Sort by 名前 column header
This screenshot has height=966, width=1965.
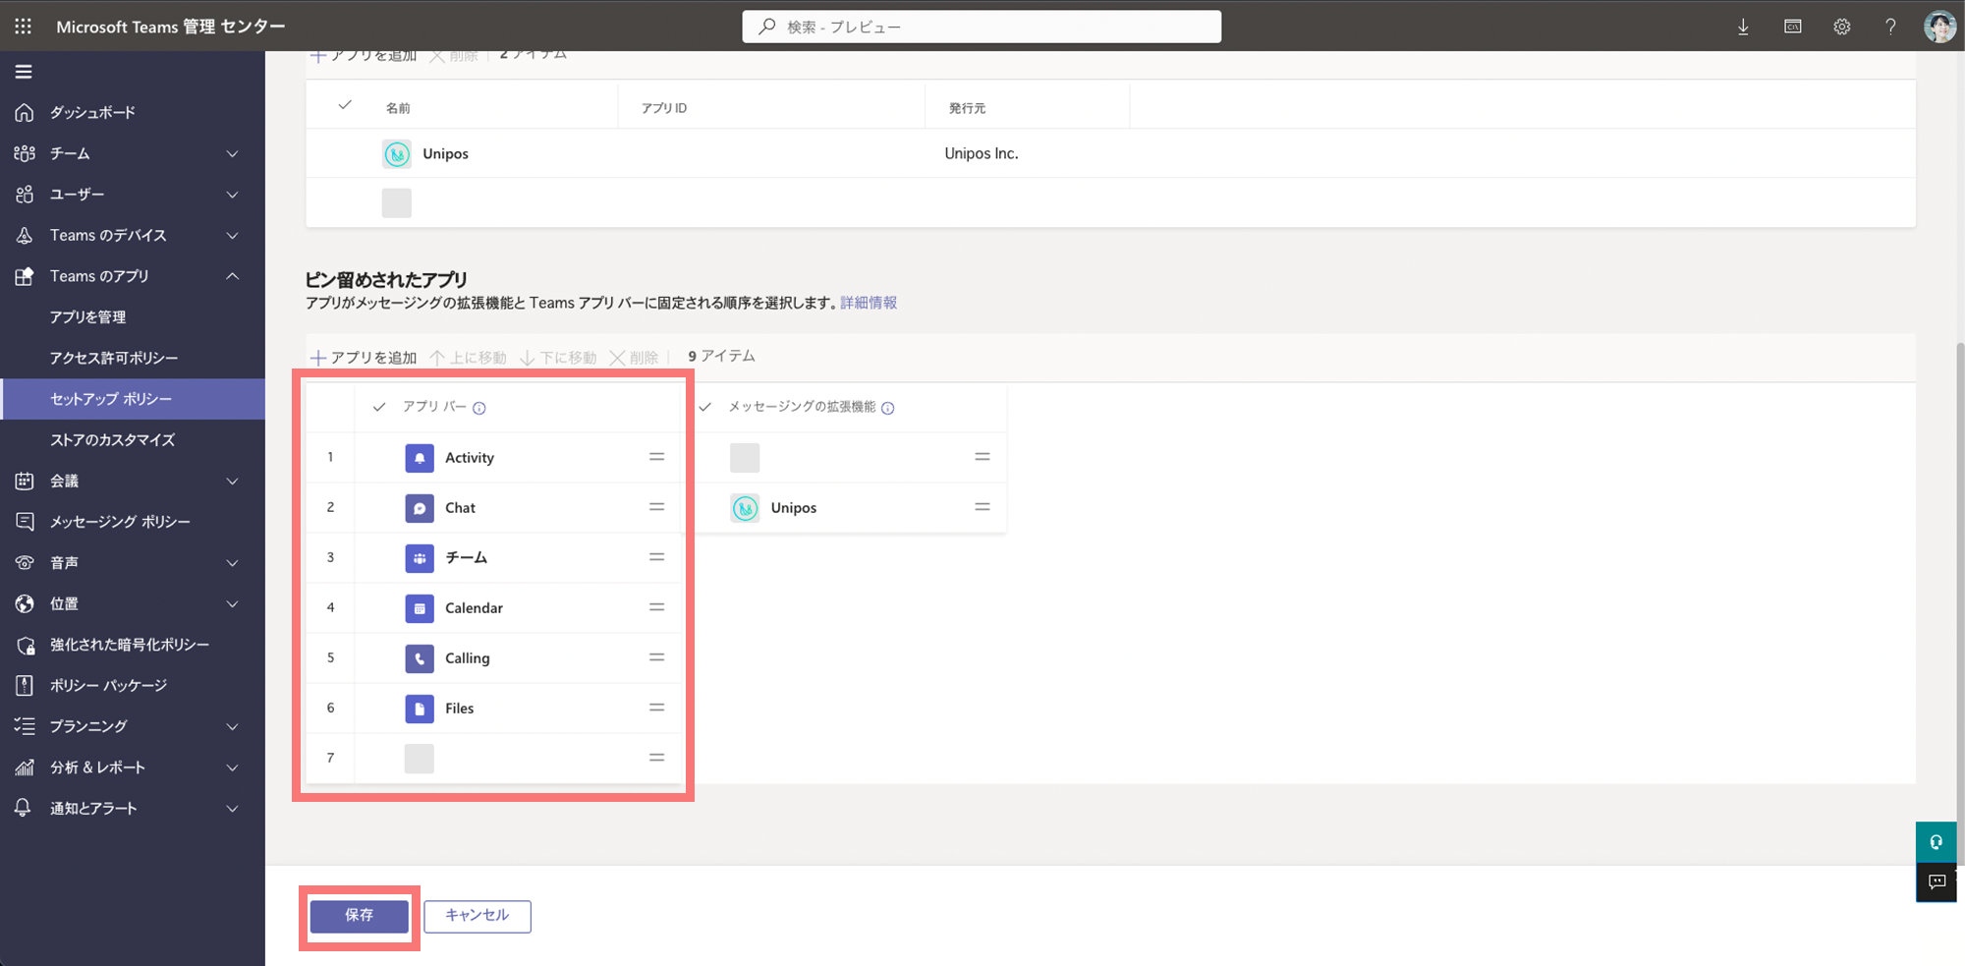pos(398,108)
